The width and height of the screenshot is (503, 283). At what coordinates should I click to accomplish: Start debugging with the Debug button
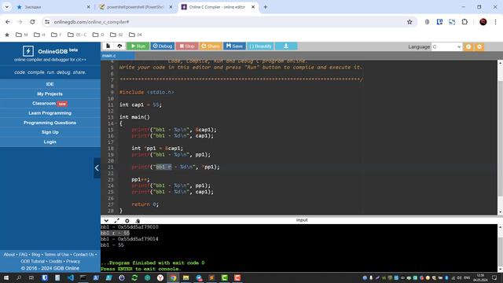(163, 46)
